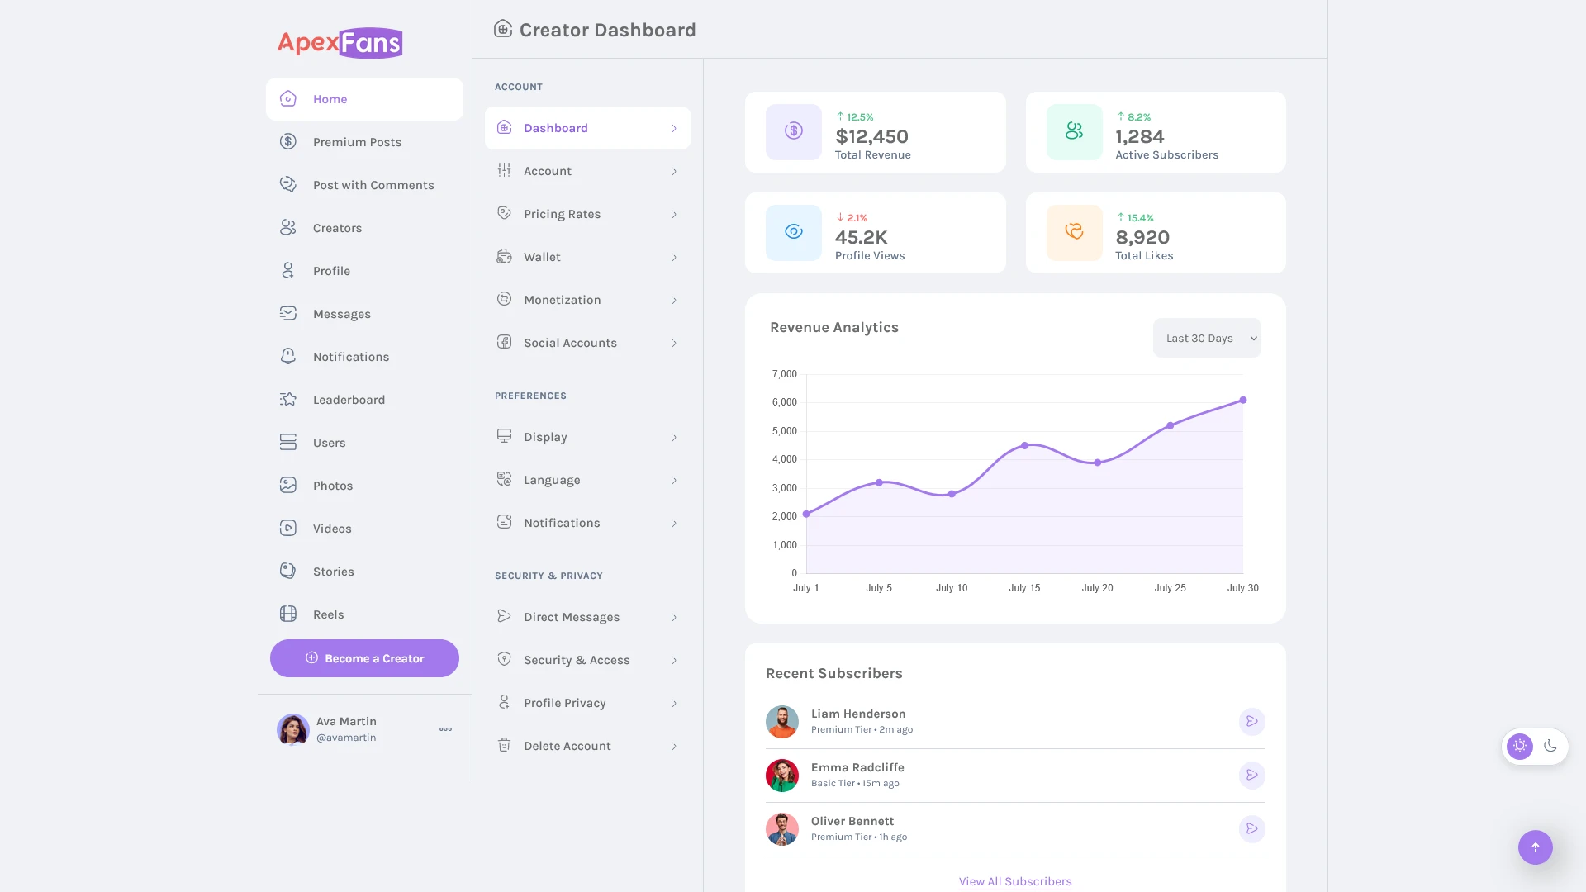This screenshot has width=1586, height=892.
Task: Click View All Subscribers link
Action: coord(1015,881)
